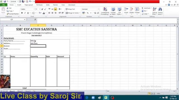This screenshot has height=100, width=179.
Task: Toggle Italic formatting
Action: (x=25, y=13)
